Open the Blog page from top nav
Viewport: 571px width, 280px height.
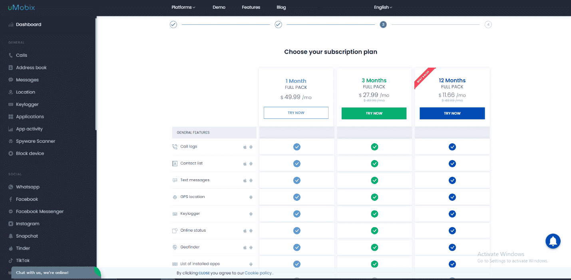(x=281, y=7)
